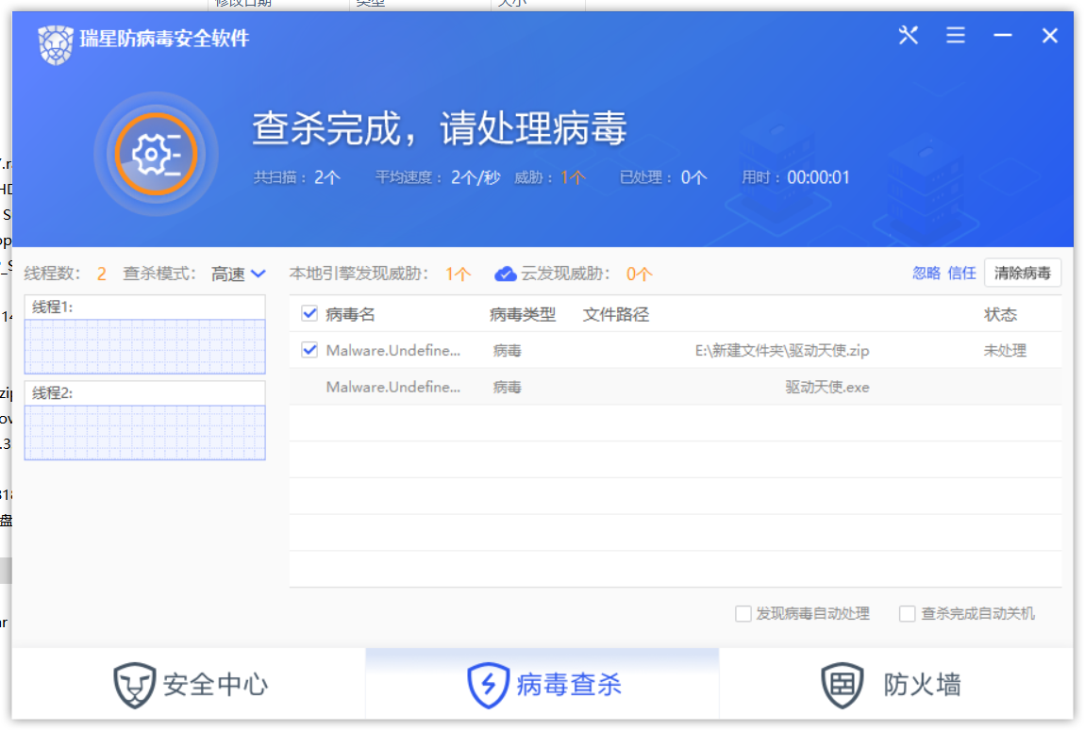Viewport: 1085px width, 731px height.
Task: Click the 已处理 0个 value
Action: [694, 177]
